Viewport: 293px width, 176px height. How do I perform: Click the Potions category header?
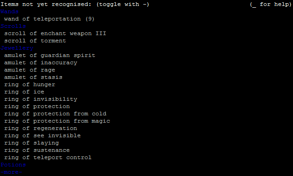pos(13,165)
